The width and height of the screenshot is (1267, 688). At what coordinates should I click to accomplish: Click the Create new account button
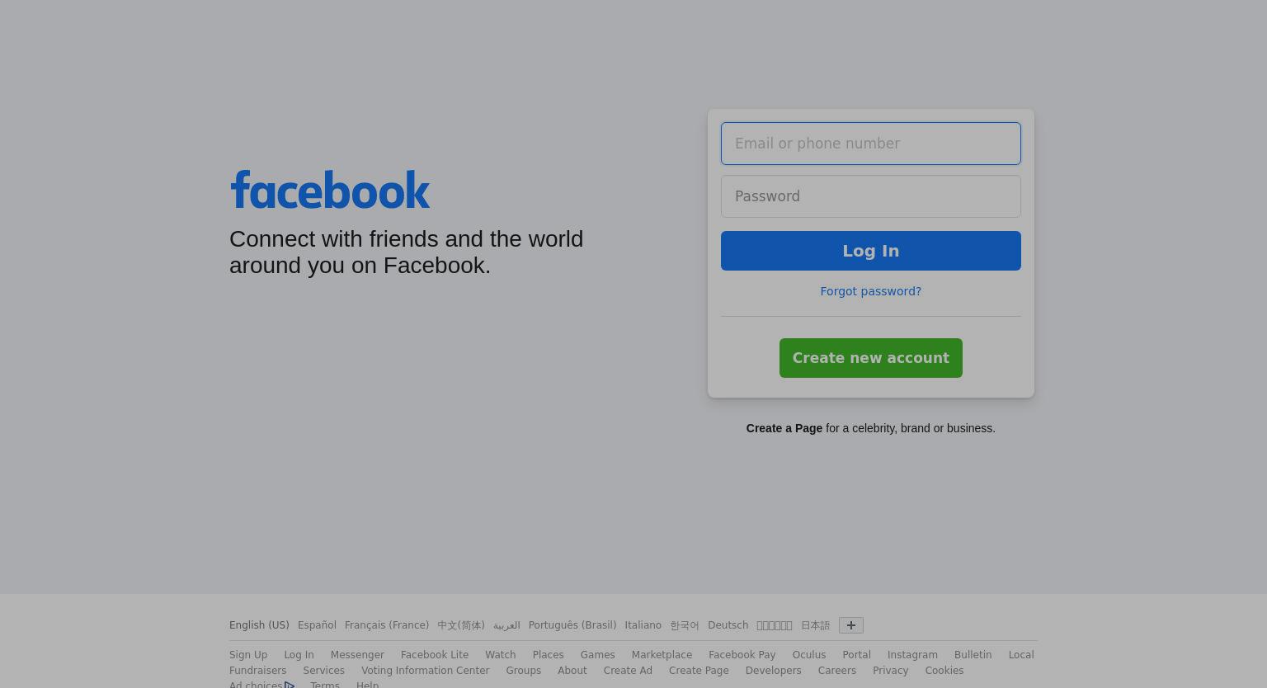871,358
